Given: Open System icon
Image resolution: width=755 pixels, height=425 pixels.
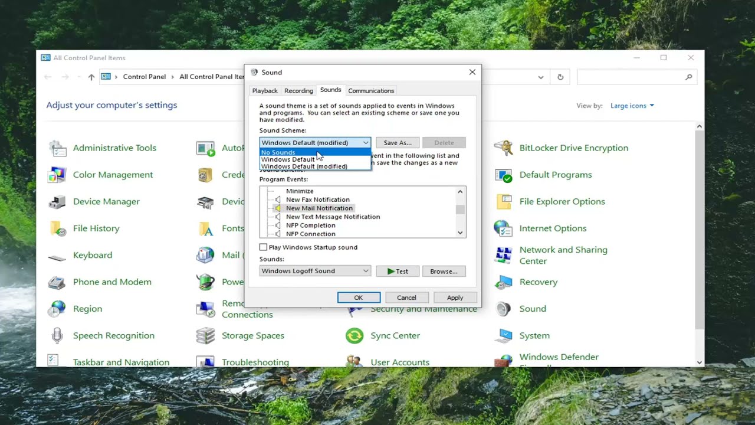Looking at the screenshot, I should coord(503,336).
